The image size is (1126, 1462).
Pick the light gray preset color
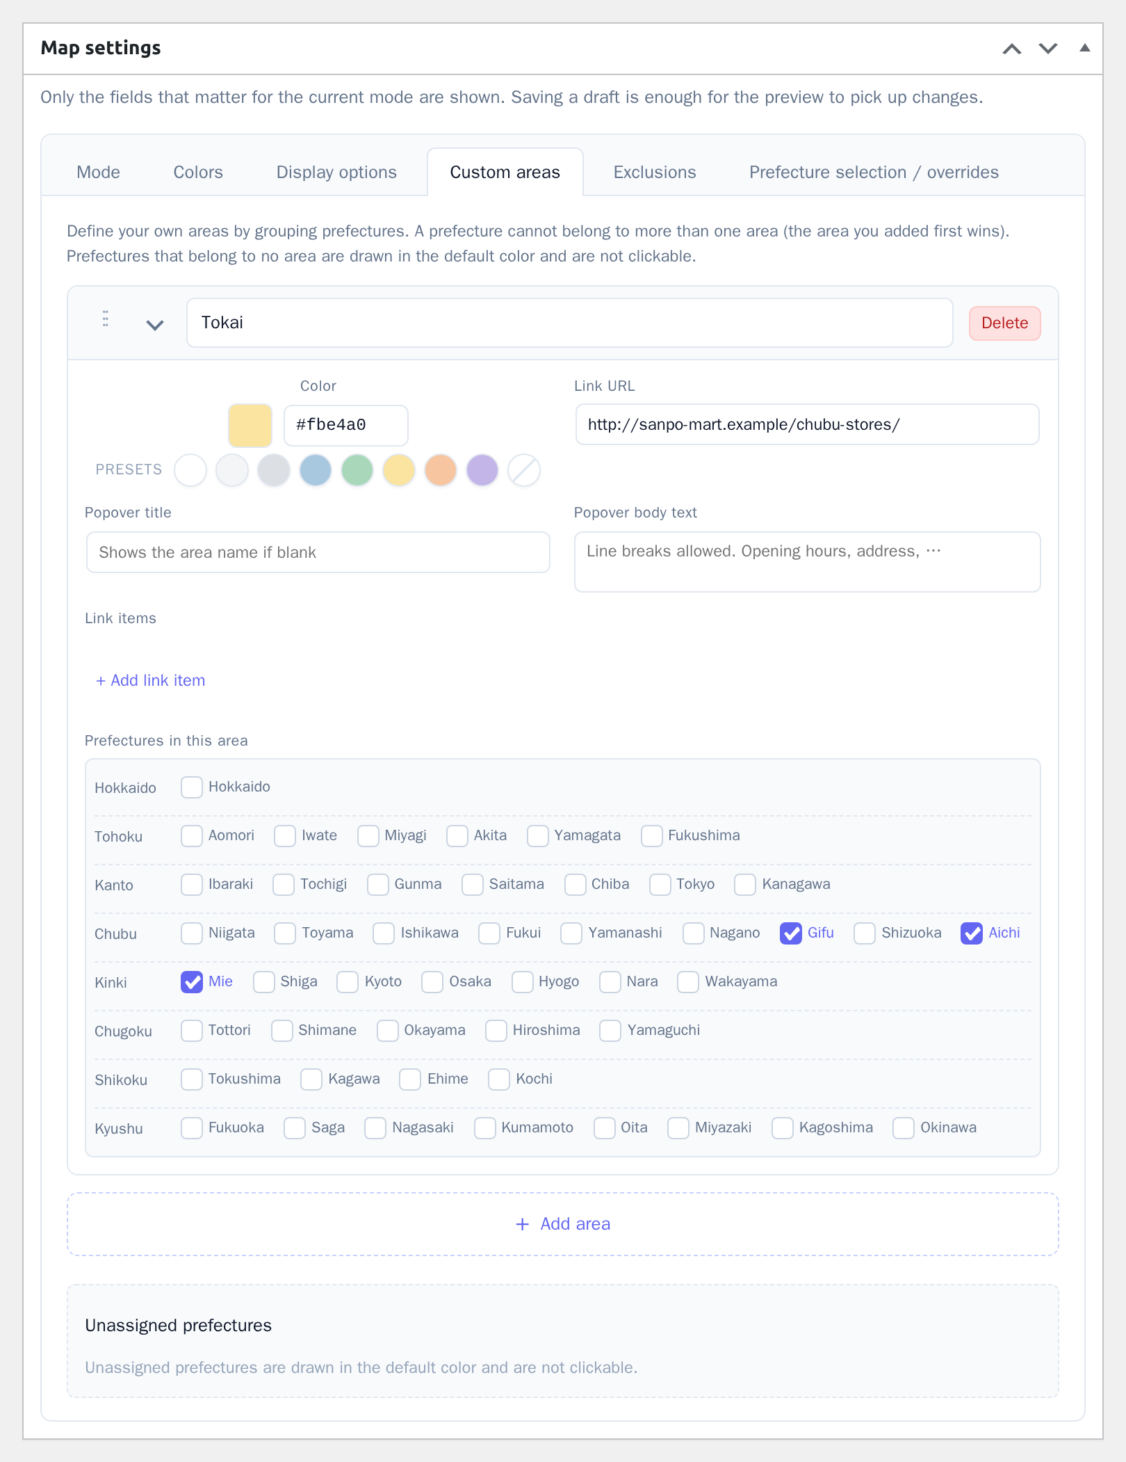tap(232, 470)
